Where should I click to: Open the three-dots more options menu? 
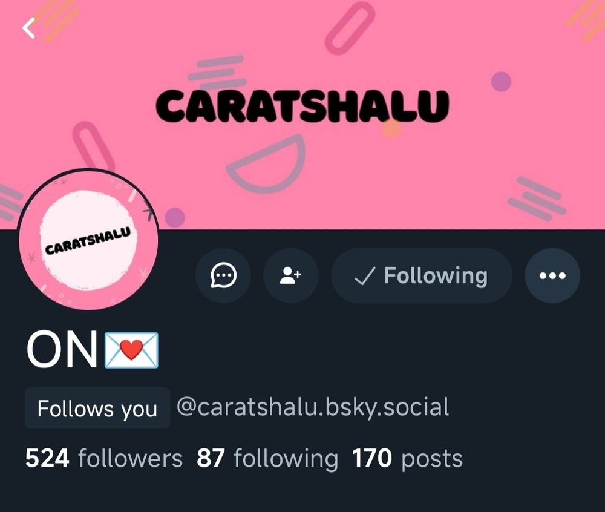[x=552, y=275]
